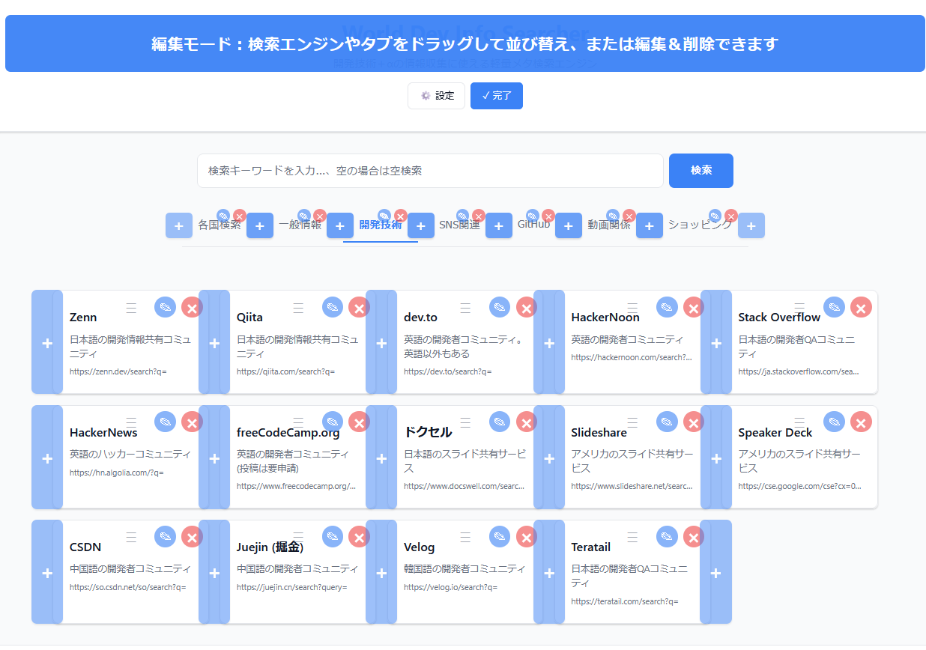Image resolution: width=926 pixels, height=650 pixels.
Task: Delete the 各国検索 tab
Action: [240, 216]
